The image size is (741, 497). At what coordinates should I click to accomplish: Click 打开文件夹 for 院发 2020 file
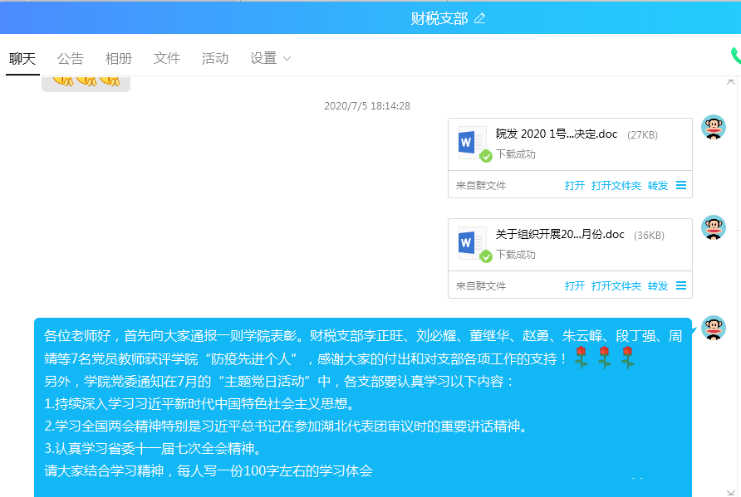point(616,186)
